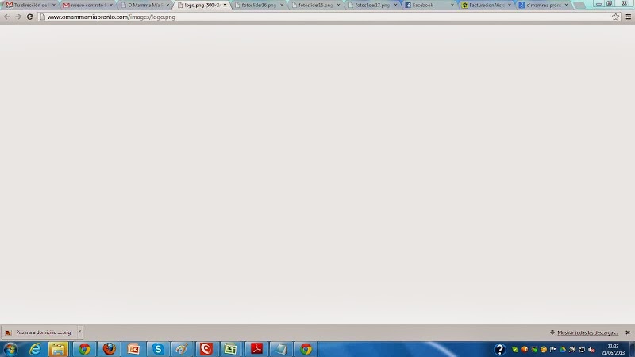This screenshot has width=635, height=357.
Task: Open the Chrome menu (three bars)
Action: click(x=628, y=17)
